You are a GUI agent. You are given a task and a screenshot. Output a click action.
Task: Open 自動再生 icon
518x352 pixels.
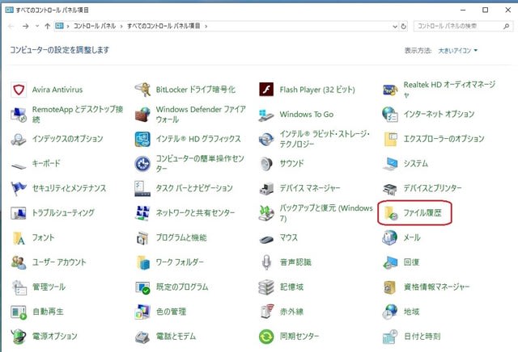[x=19, y=312]
